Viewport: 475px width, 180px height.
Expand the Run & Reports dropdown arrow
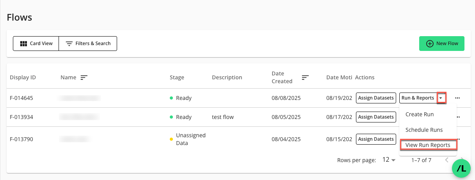click(441, 98)
